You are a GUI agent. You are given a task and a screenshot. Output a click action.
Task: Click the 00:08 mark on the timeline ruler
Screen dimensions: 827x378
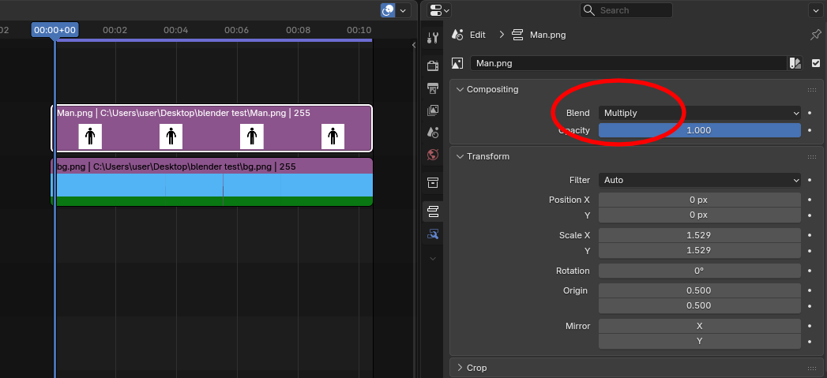(x=298, y=30)
